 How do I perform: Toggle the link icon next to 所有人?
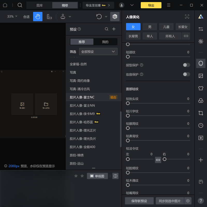[x=186, y=36]
